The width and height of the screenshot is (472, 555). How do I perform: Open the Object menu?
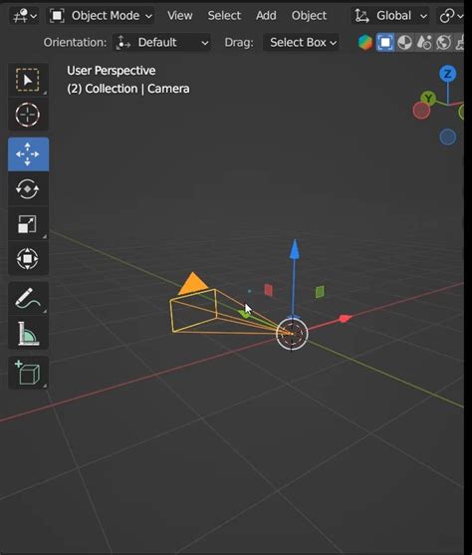(x=309, y=16)
